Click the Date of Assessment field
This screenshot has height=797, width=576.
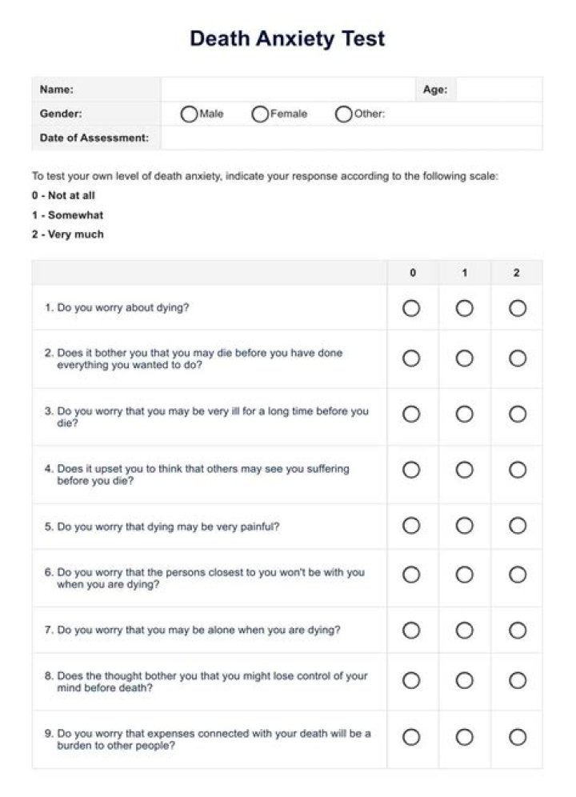click(350, 138)
